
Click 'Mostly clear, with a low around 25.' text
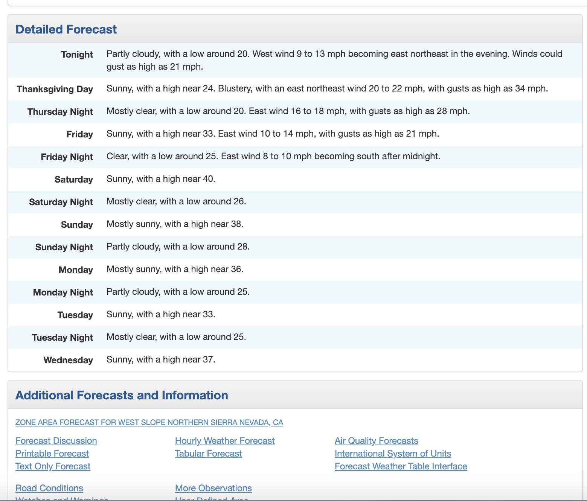coord(176,337)
